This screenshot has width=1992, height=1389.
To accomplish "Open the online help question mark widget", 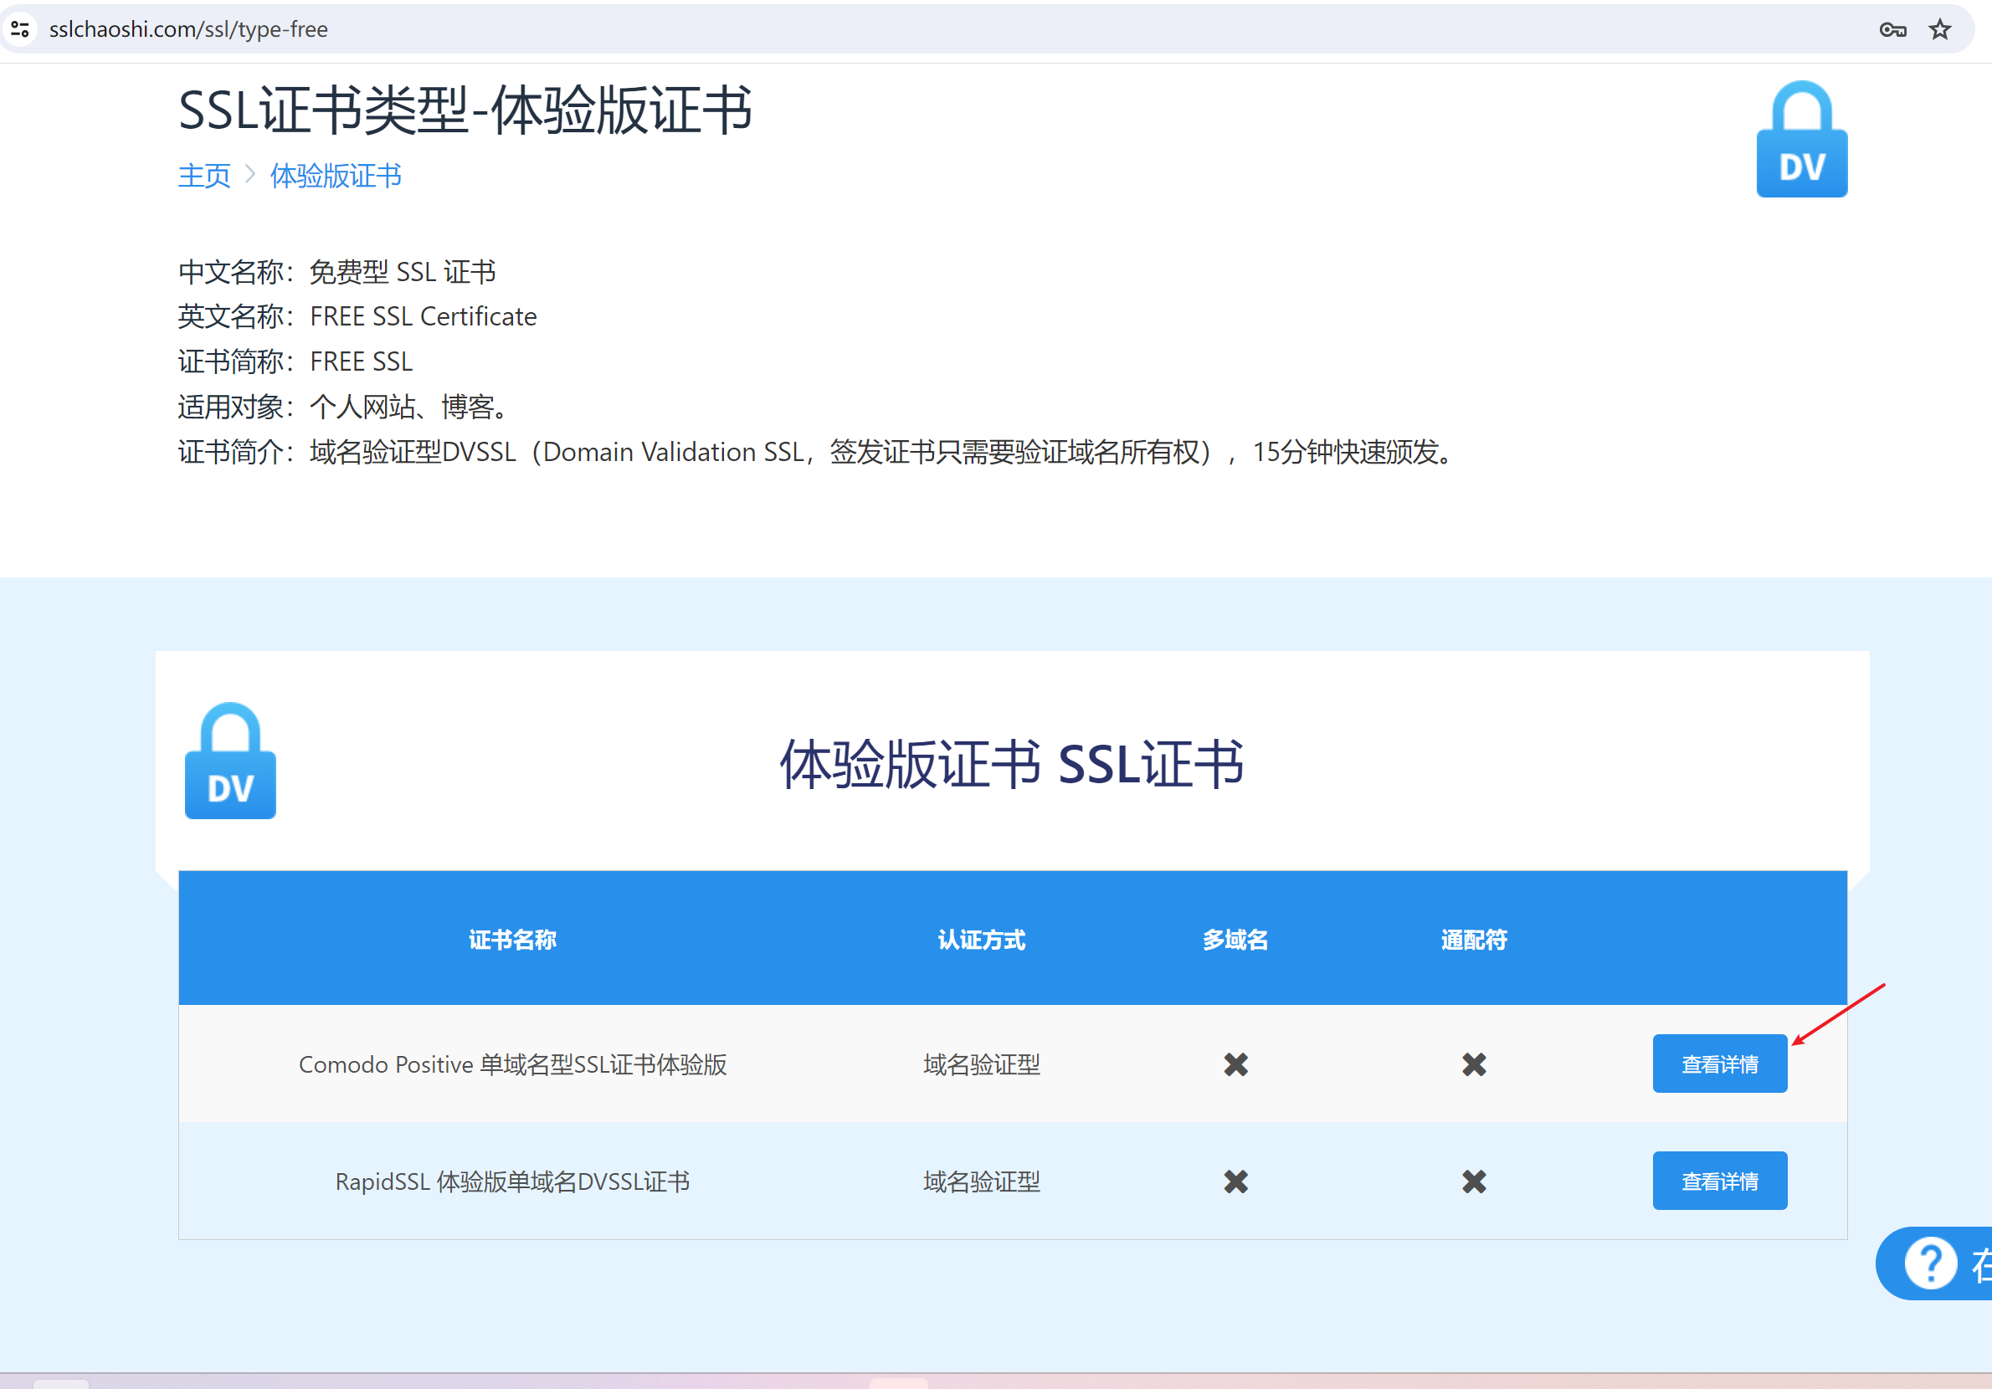I will pyautogui.click(x=1930, y=1263).
